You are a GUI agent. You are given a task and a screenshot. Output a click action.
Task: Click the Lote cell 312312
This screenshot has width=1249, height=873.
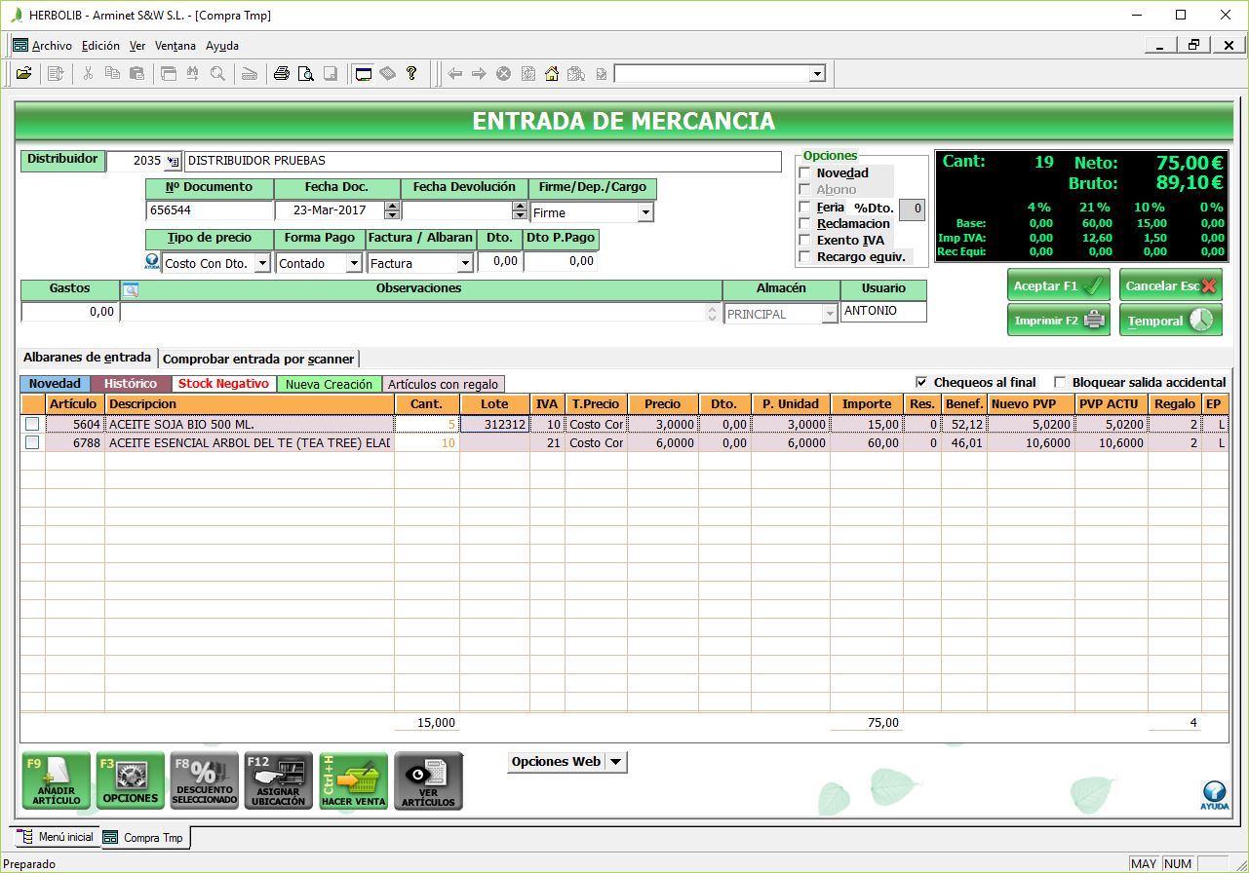[x=494, y=424]
